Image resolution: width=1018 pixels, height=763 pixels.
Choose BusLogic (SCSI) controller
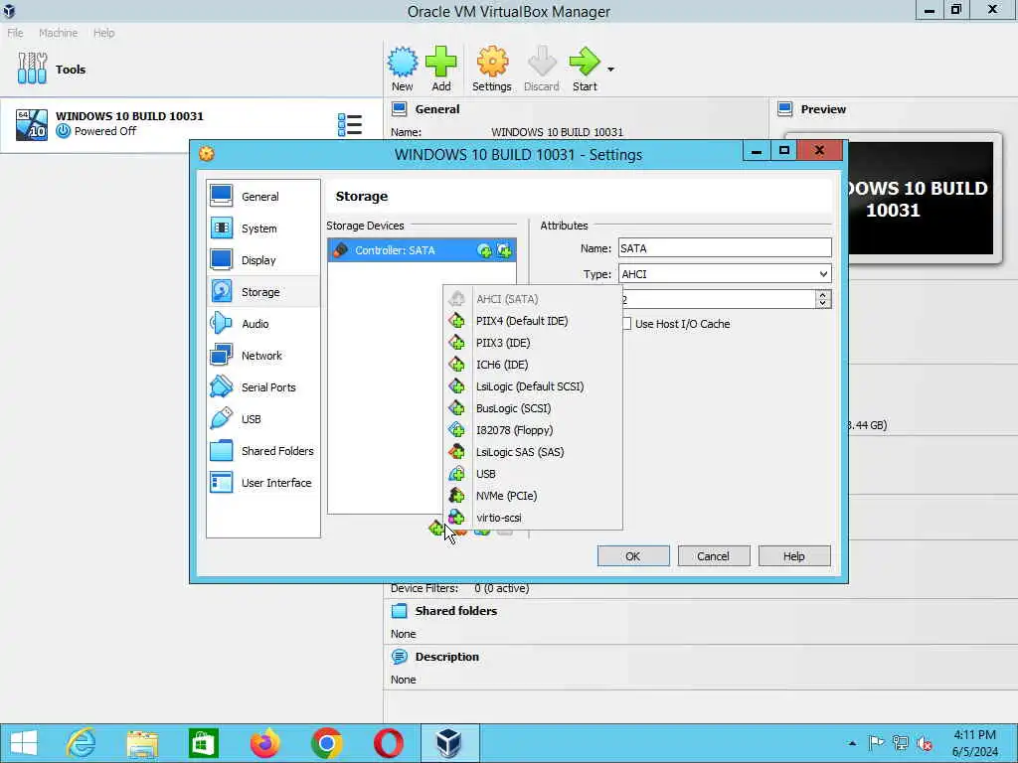[533, 408]
